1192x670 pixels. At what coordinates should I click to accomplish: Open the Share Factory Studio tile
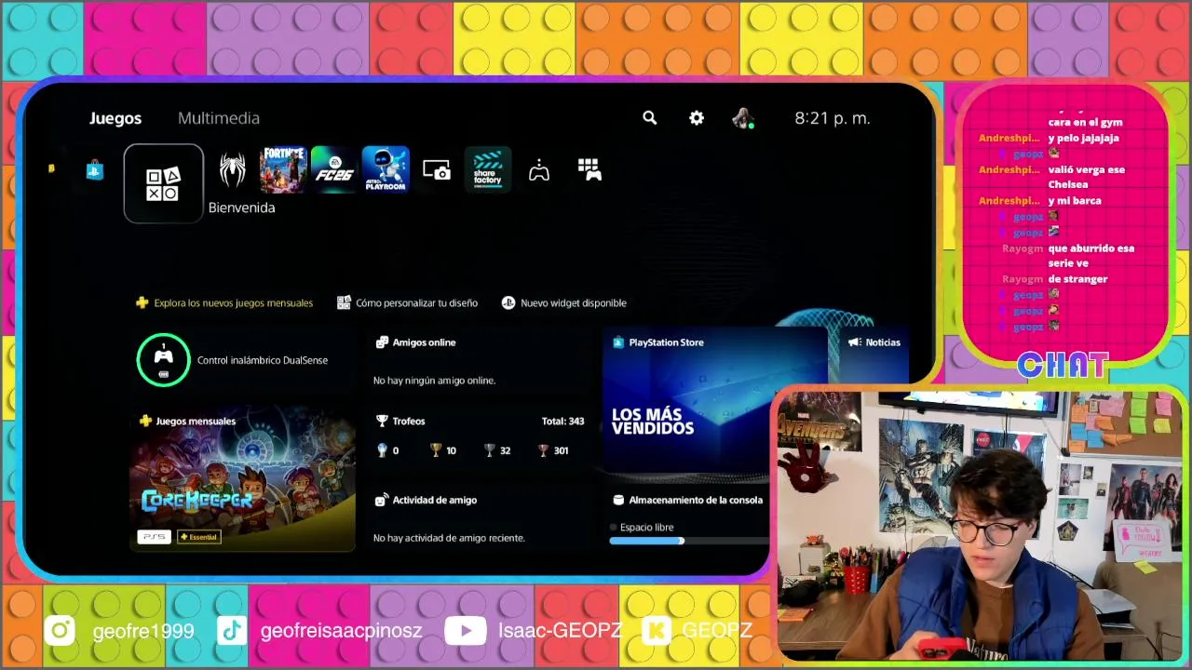[488, 169]
